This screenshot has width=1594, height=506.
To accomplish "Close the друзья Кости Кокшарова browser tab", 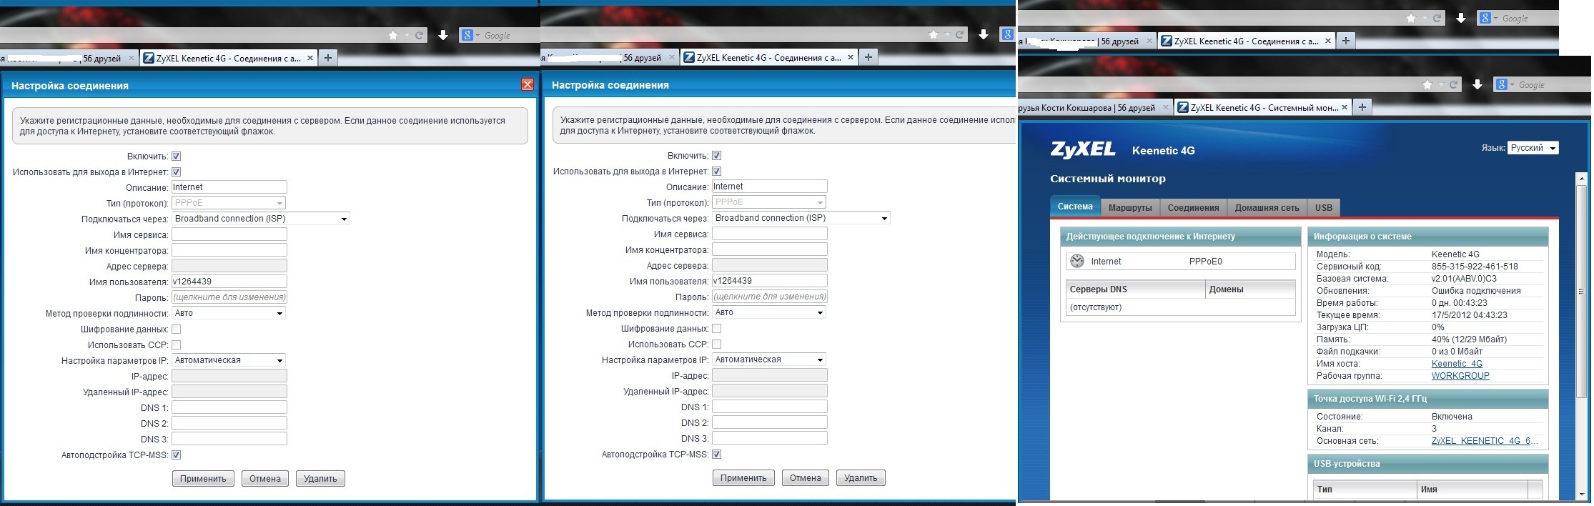I will click(1166, 108).
